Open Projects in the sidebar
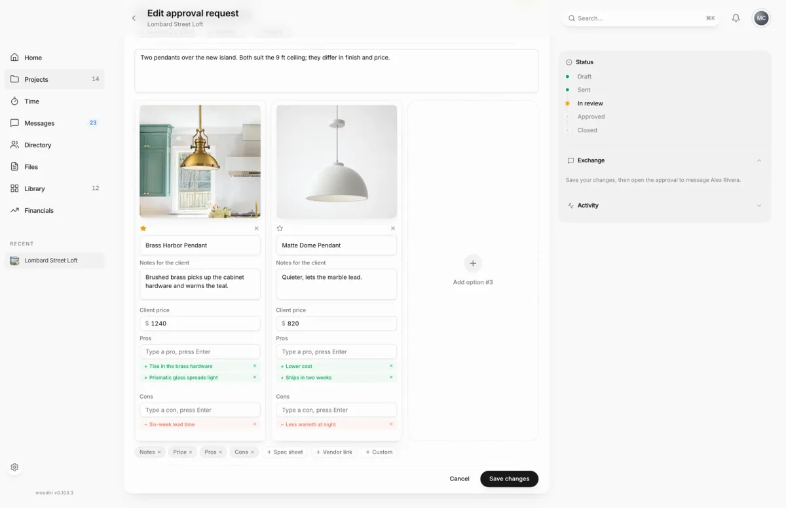Viewport: 786px width, 508px height. click(x=54, y=79)
